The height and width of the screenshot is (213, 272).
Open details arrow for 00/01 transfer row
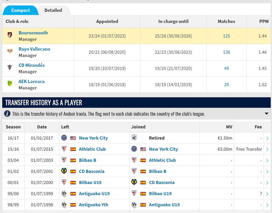pyautogui.click(x=267, y=183)
